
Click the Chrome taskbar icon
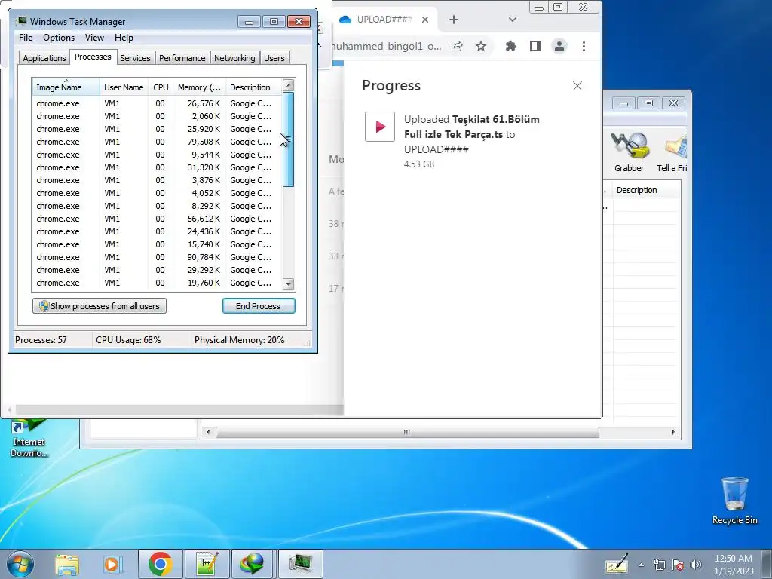tap(161, 564)
